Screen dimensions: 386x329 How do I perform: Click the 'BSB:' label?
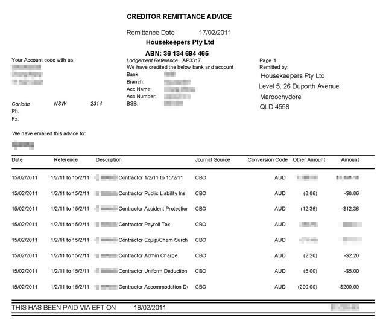132,104
